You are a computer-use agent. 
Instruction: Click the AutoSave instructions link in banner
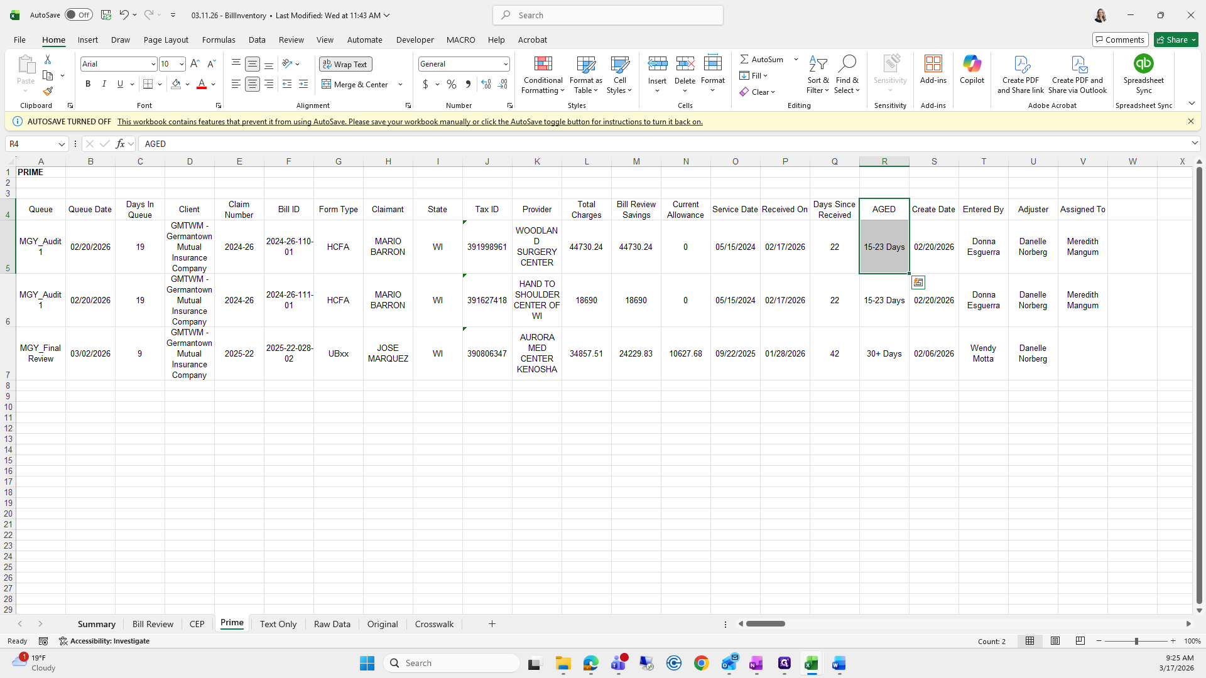tap(410, 122)
